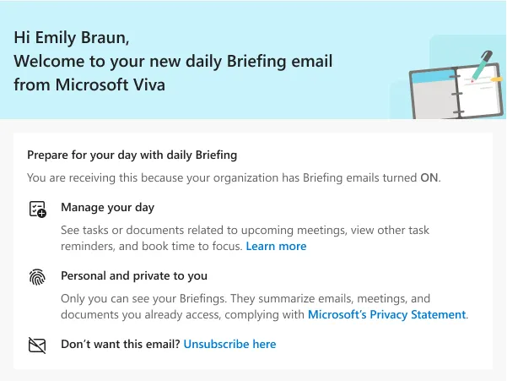
Task: Click the "Hi Emily Braun," greeting
Action: (72, 38)
